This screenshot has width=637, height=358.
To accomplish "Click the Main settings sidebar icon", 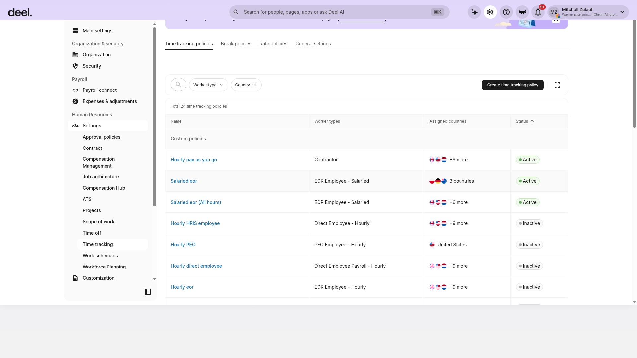I will tap(75, 31).
